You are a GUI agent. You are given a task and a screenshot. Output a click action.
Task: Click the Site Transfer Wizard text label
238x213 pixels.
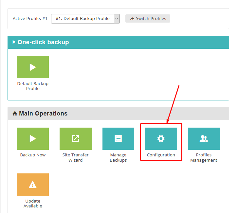(x=75, y=157)
